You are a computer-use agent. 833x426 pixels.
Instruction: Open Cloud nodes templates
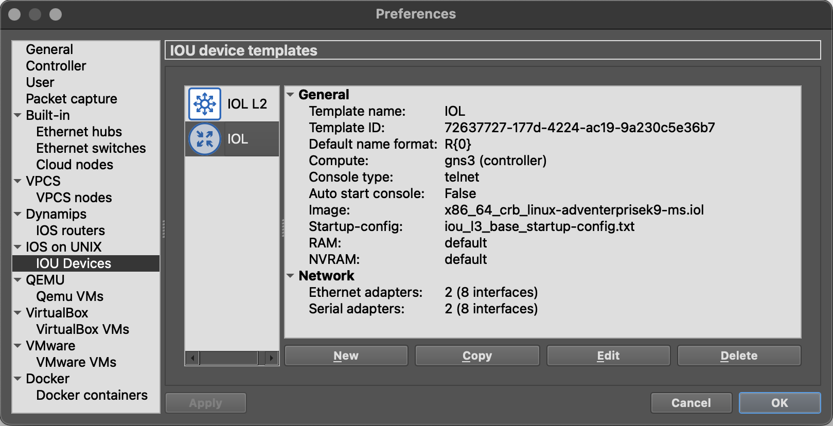tap(75, 165)
